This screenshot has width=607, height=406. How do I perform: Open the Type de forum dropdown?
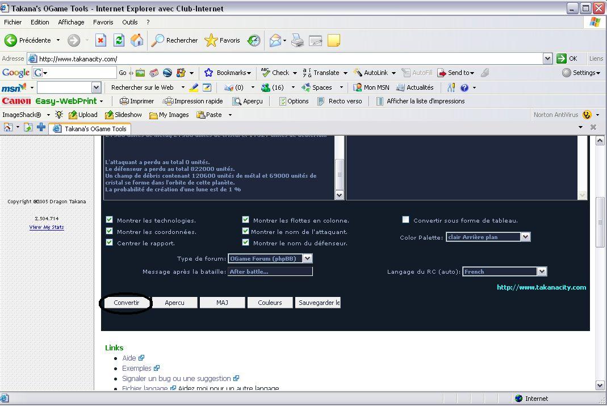[x=307, y=258]
